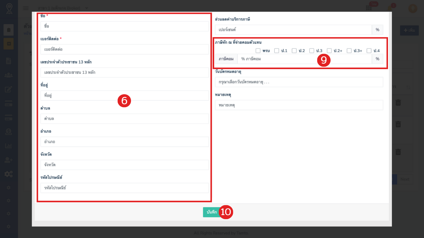Open the สาขา 1 branch dropdown
The height and width of the screenshot is (238, 424).
63,8
